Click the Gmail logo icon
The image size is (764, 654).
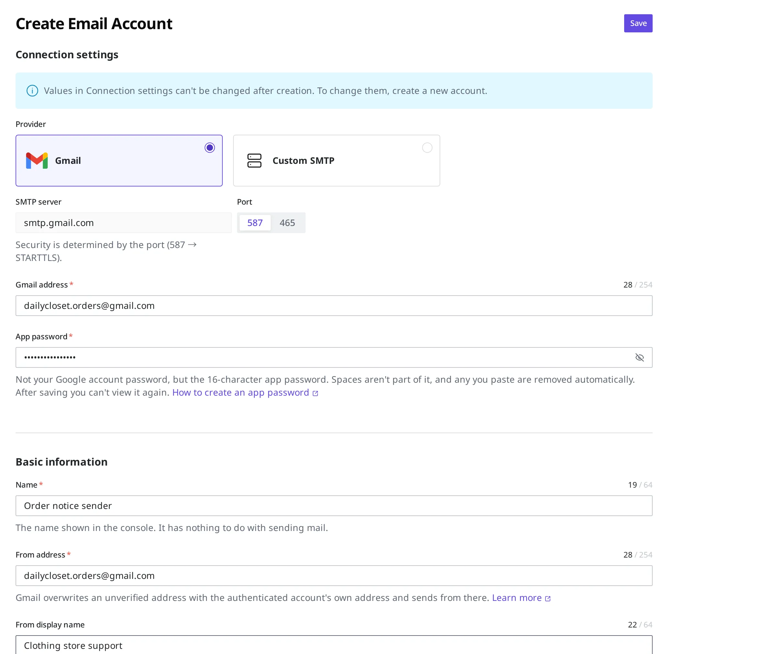pos(37,161)
